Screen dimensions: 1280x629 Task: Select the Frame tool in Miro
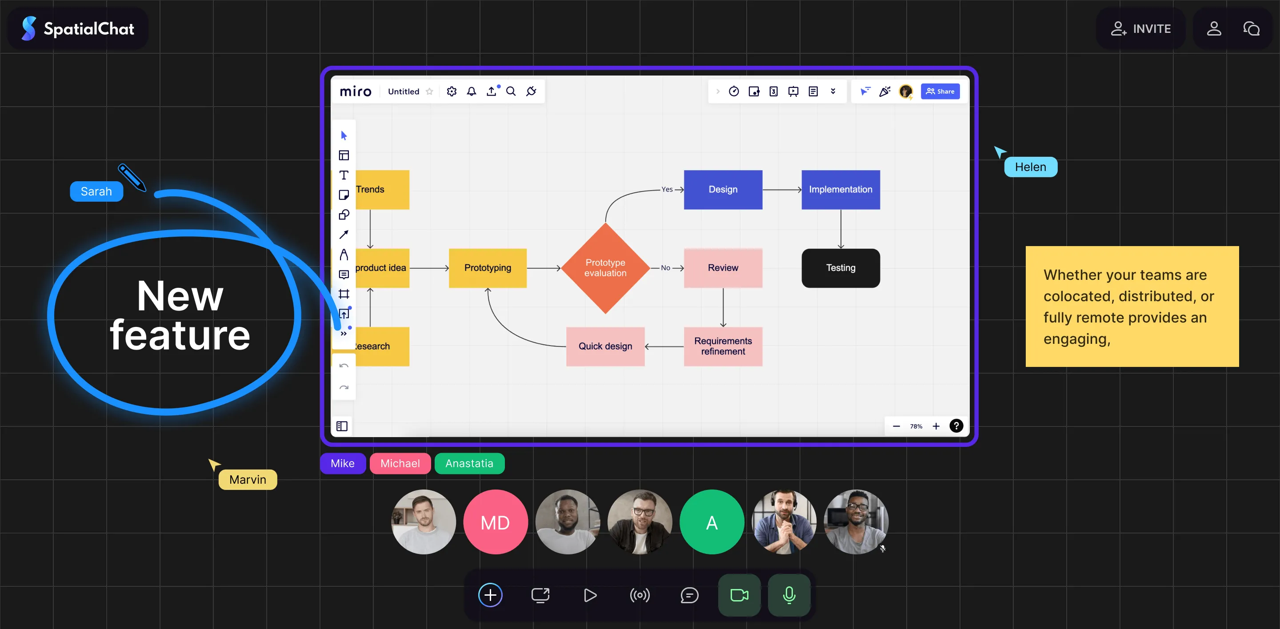click(344, 294)
